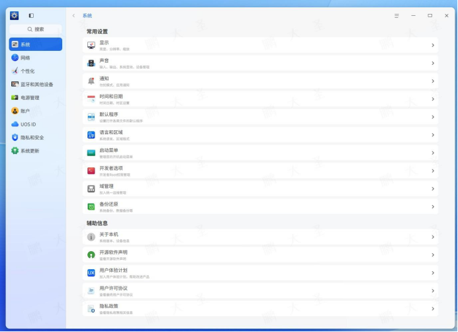Click the 用户体验计划 row chevron

click(433, 273)
